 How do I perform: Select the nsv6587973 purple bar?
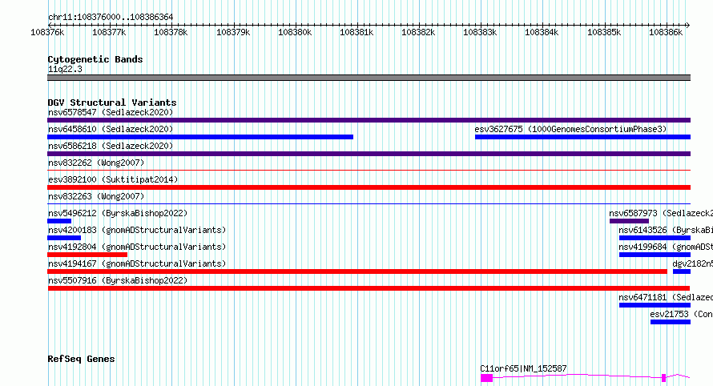click(x=630, y=221)
